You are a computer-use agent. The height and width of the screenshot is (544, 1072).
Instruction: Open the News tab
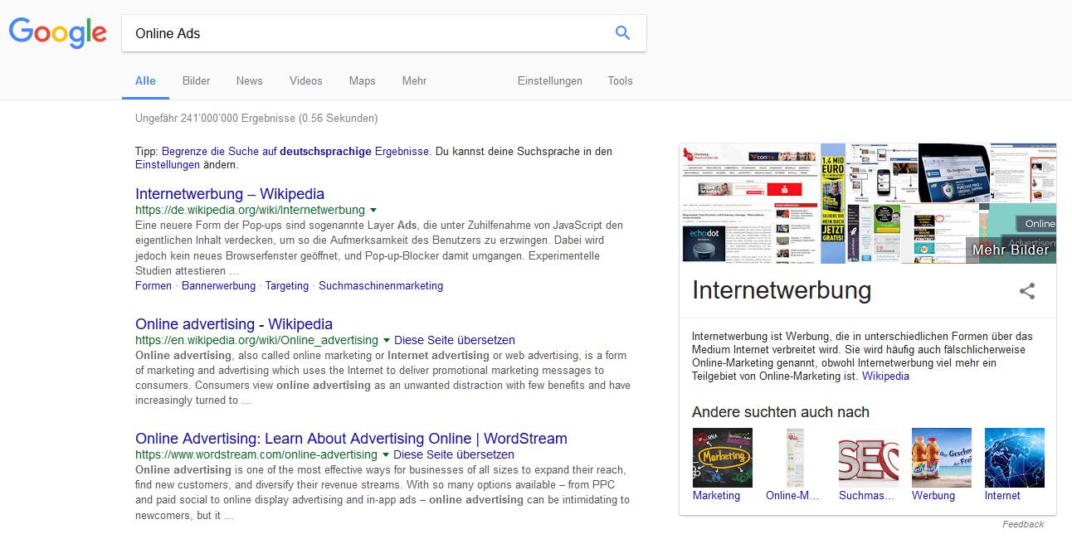pos(249,80)
